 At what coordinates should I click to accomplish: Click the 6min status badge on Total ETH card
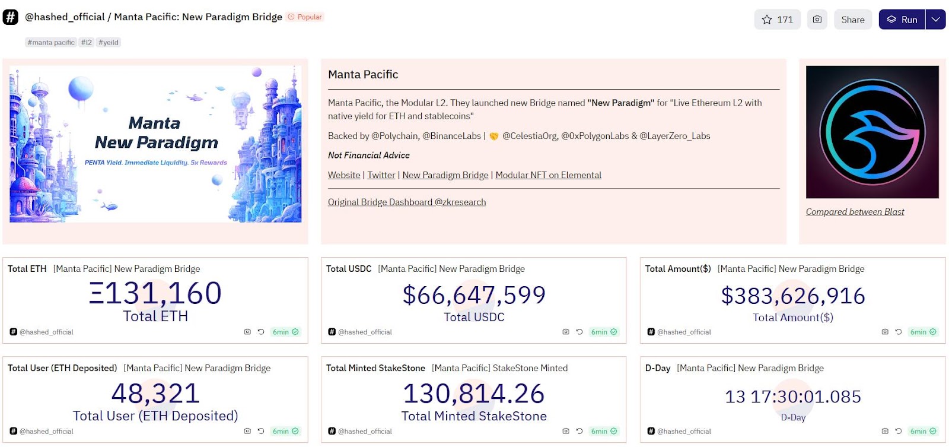(x=285, y=332)
